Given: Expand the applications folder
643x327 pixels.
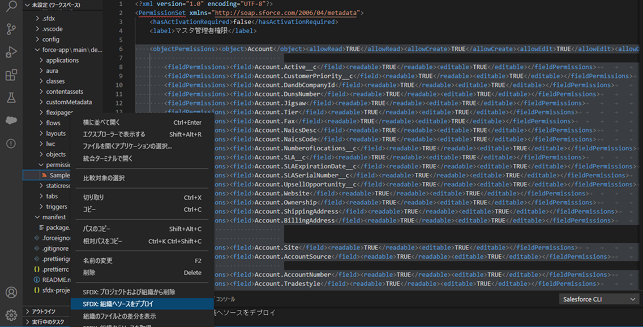Looking at the screenshot, I should point(41,60).
